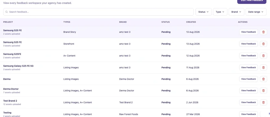Viewport: 270px width, 117px height.
Task: Click 13 Aug 2026 in the Brand Story row
Action: (193, 32)
